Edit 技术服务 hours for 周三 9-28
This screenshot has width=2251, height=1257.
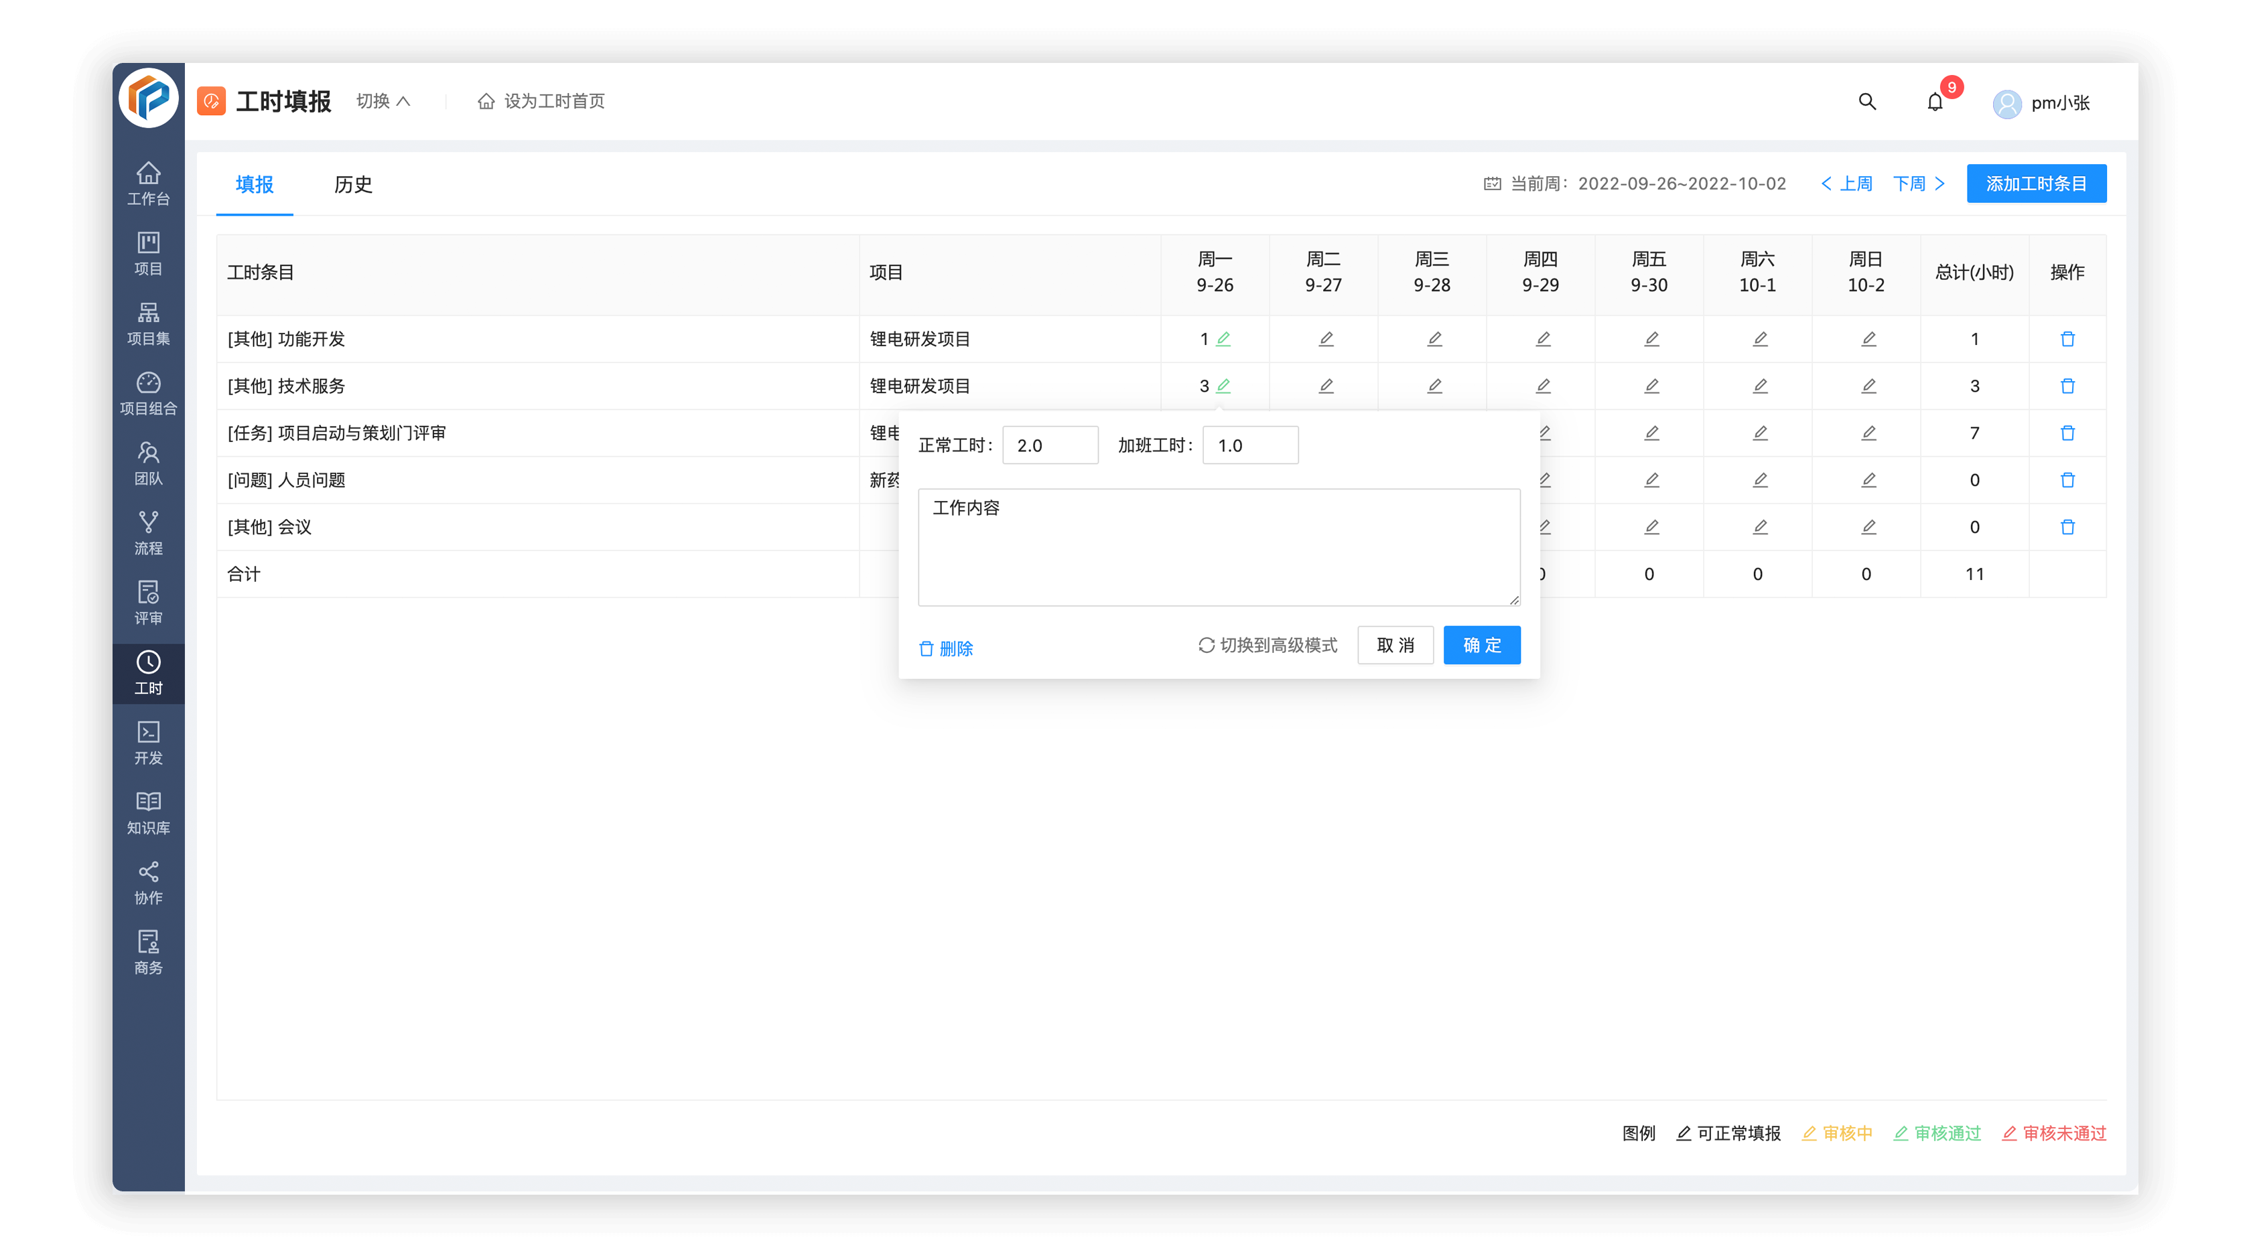pyautogui.click(x=1434, y=386)
